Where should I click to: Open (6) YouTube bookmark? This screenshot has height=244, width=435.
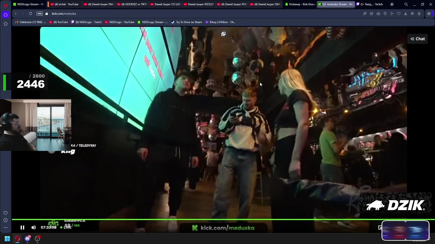(58, 22)
